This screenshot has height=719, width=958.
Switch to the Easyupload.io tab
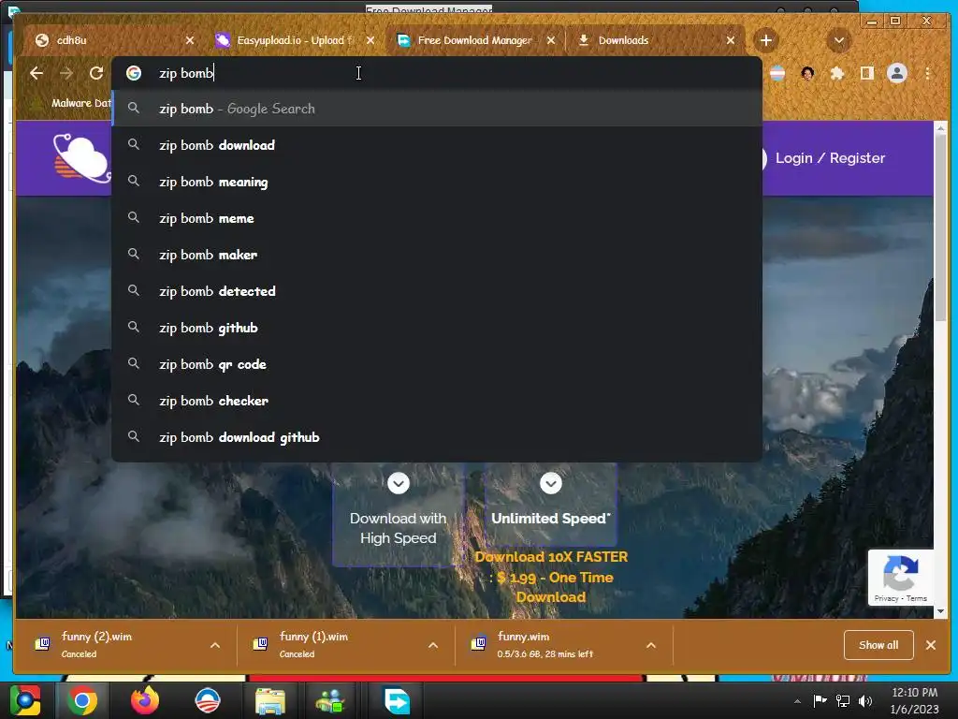(295, 40)
